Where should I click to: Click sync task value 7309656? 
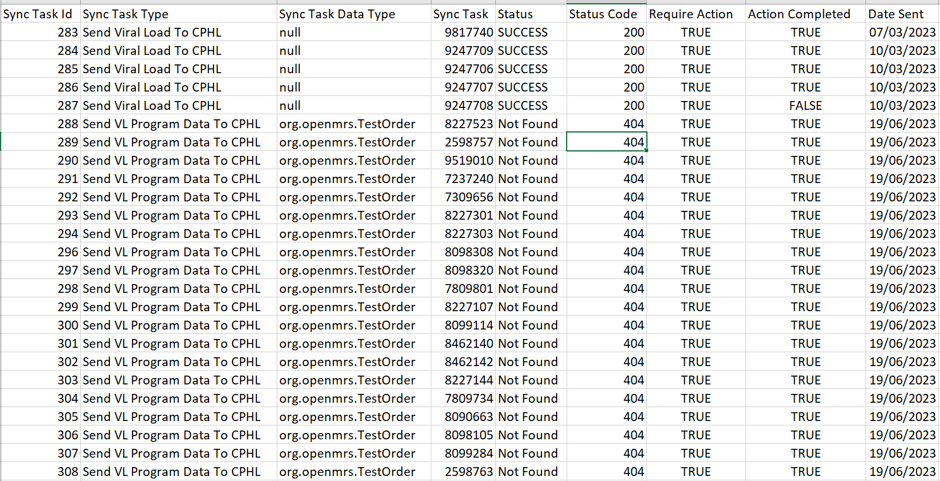point(463,197)
